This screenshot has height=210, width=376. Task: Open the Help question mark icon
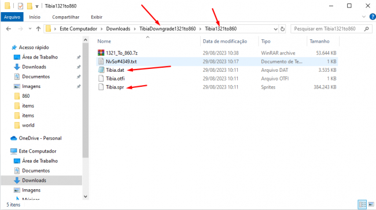[373, 17]
